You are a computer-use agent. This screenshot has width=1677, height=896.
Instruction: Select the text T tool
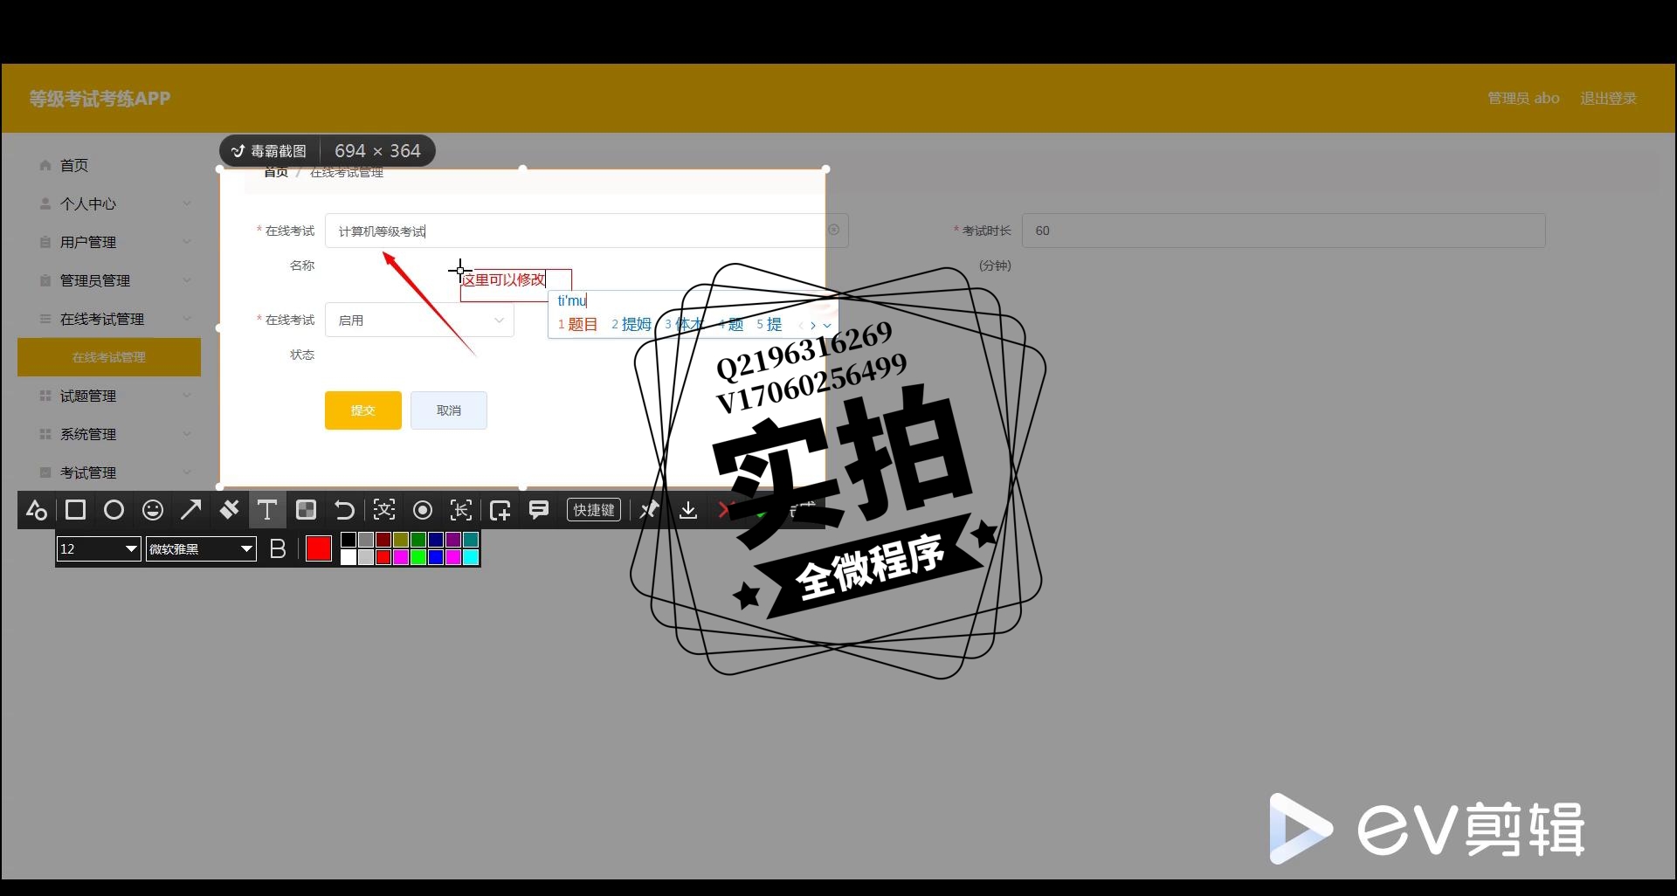tap(267, 510)
